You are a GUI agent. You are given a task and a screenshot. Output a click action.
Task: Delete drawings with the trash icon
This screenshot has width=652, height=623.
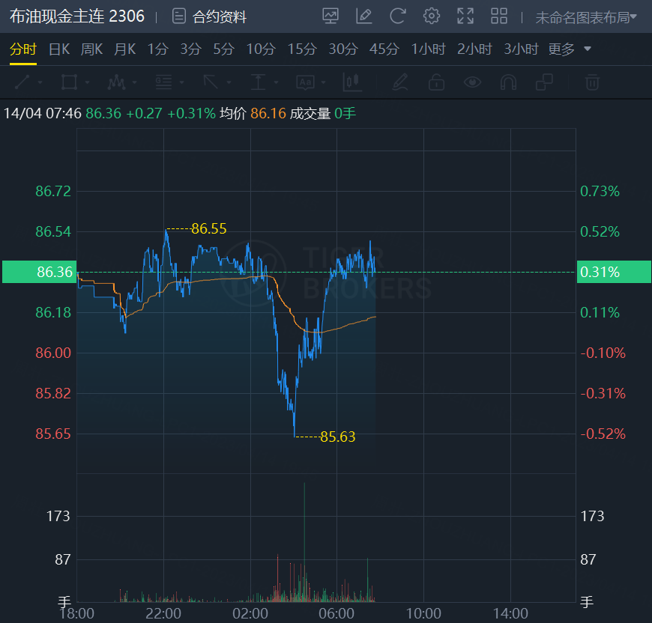592,82
